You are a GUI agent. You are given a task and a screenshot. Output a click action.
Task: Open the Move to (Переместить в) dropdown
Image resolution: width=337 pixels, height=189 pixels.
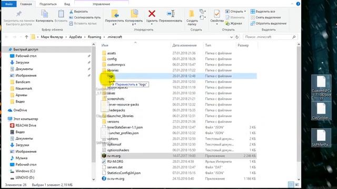115,22
